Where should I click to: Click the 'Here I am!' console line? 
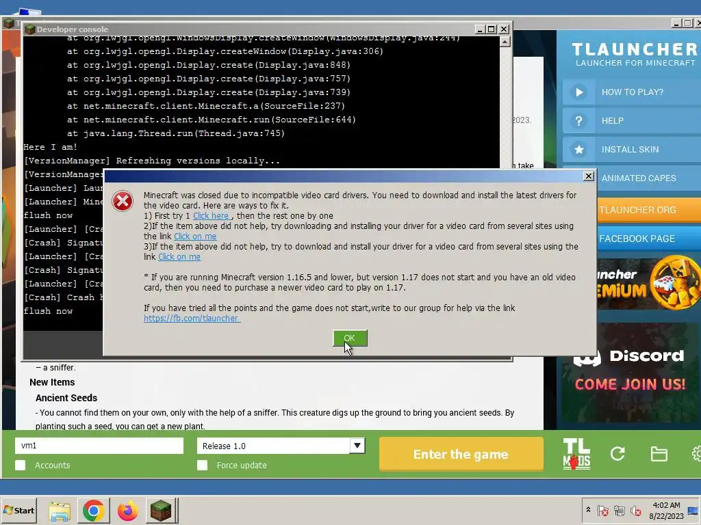pos(51,147)
